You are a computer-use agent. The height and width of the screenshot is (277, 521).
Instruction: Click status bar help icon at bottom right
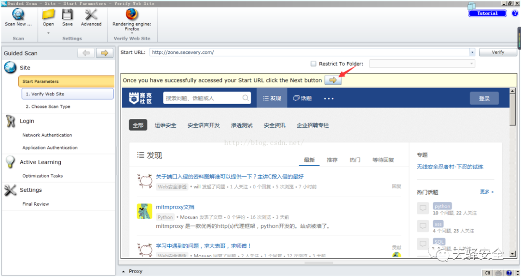(x=509, y=273)
